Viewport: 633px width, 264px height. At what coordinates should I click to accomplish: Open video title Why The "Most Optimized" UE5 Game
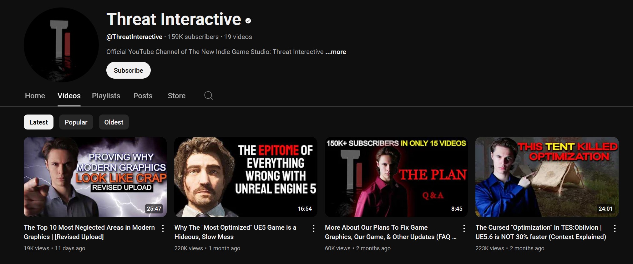(235, 232)
